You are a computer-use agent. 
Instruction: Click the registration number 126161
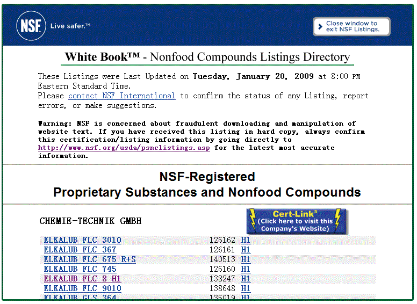pyautogui.click(x=222, y=250)
